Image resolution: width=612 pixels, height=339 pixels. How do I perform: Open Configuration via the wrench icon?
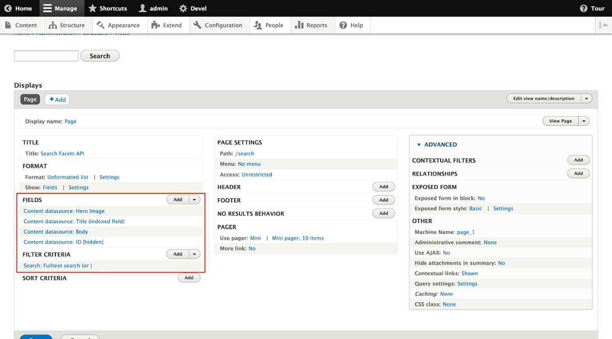point(198,25)
